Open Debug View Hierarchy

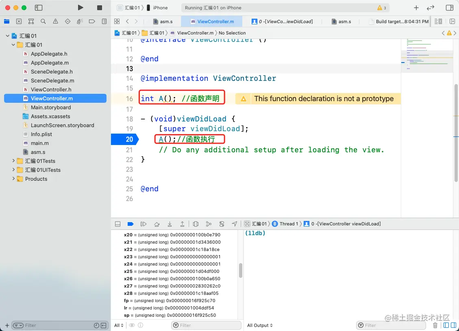coord(196,224)
